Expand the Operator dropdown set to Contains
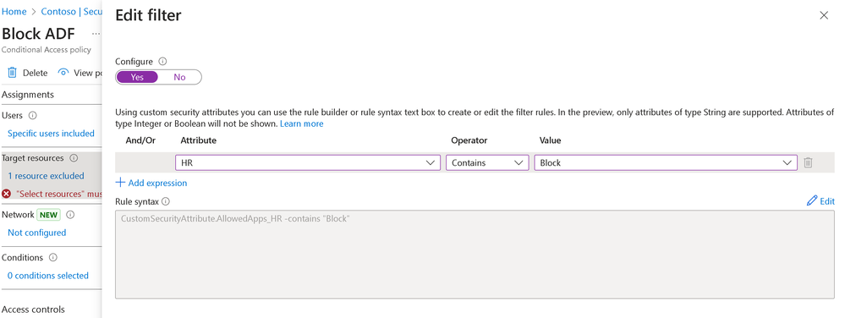Viewport: 845px width, 318px height. pyautogui.click(x=487, y=162)
